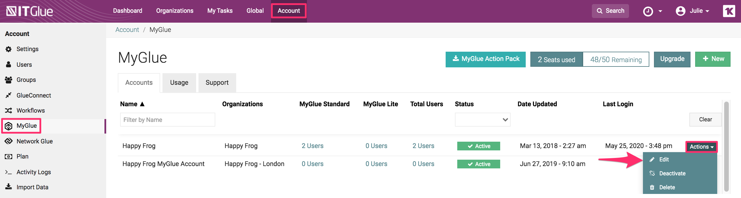Open Groups via its people icon
This screenshot has width=741, height=198.
[9, 80]
